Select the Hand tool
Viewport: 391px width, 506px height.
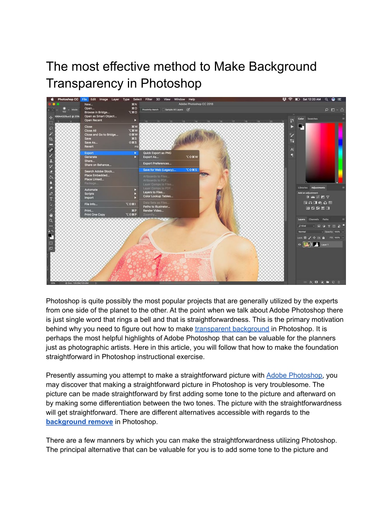point(51,215)
